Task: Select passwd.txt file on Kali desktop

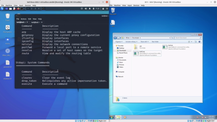Action: click(7, 64)
